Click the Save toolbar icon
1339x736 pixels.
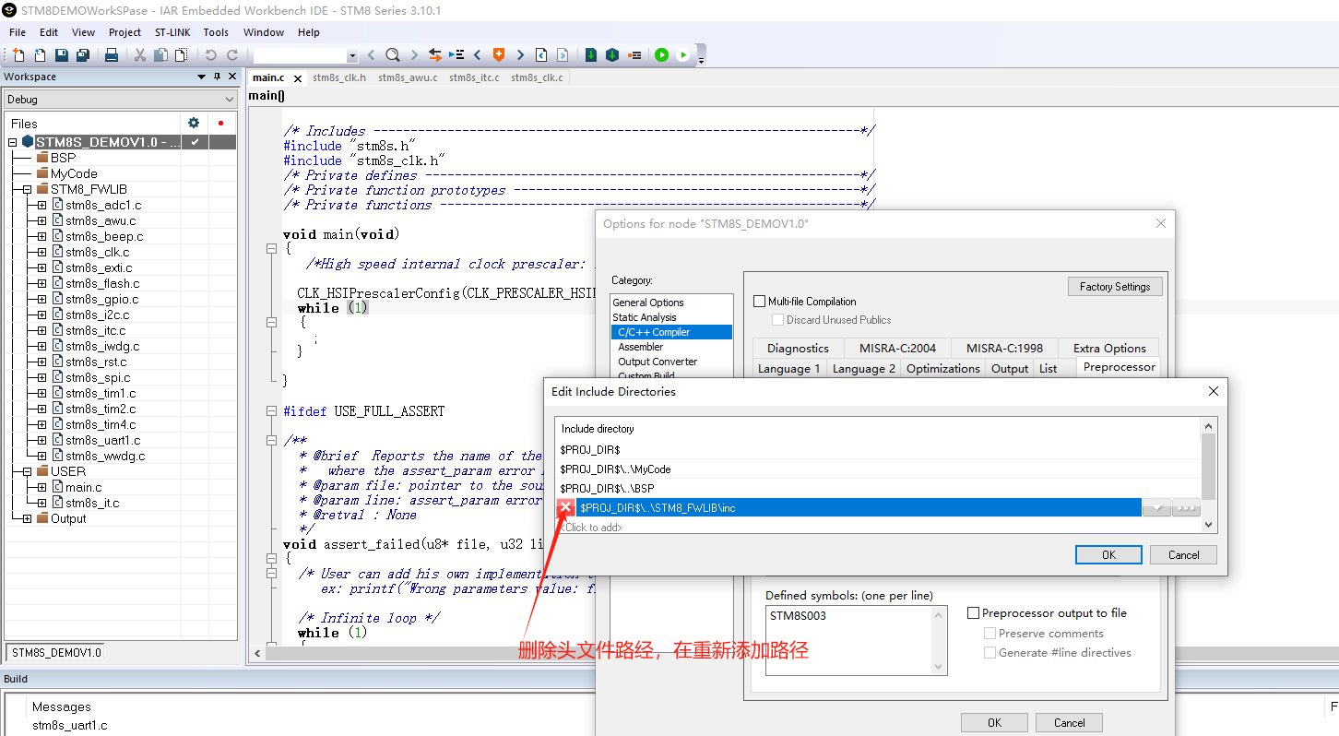click(x=62, y=55)
